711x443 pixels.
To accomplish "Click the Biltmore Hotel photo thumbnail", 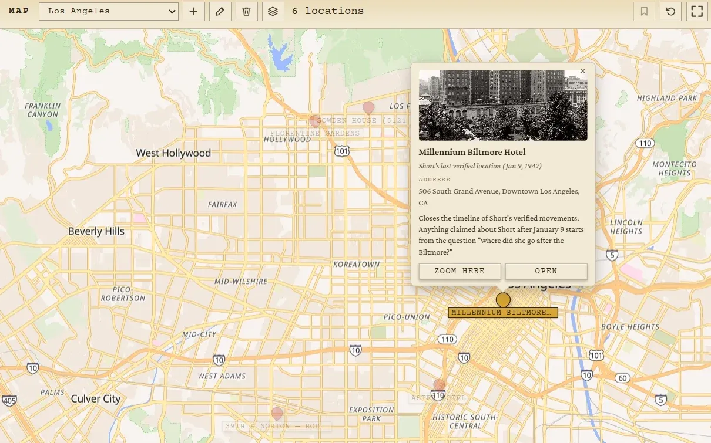I will tap(503, 106).
